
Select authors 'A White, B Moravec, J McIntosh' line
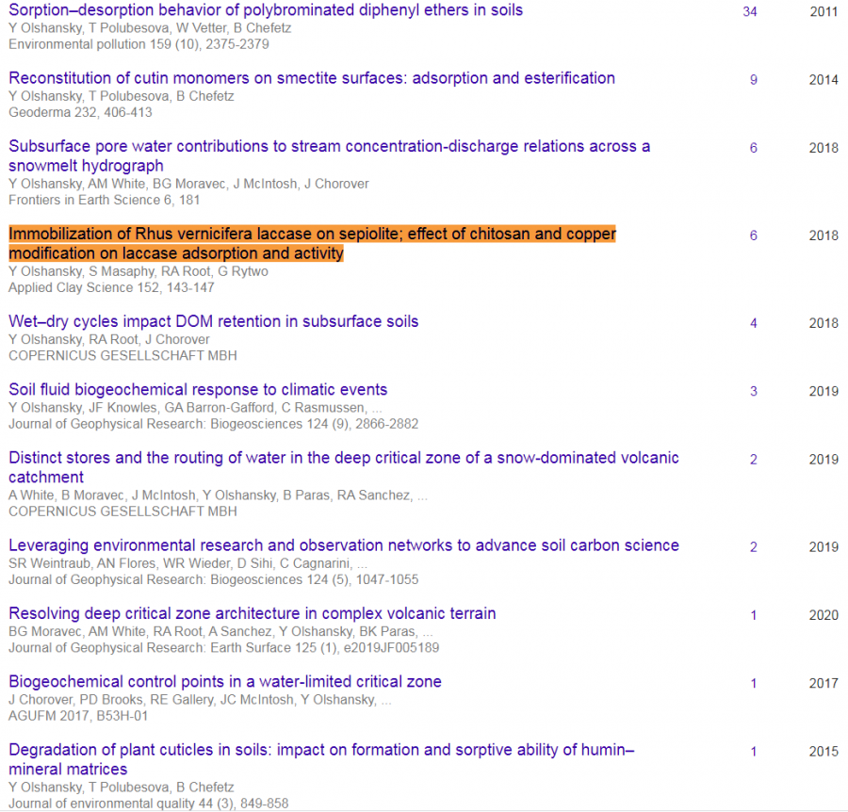[218, 495]
